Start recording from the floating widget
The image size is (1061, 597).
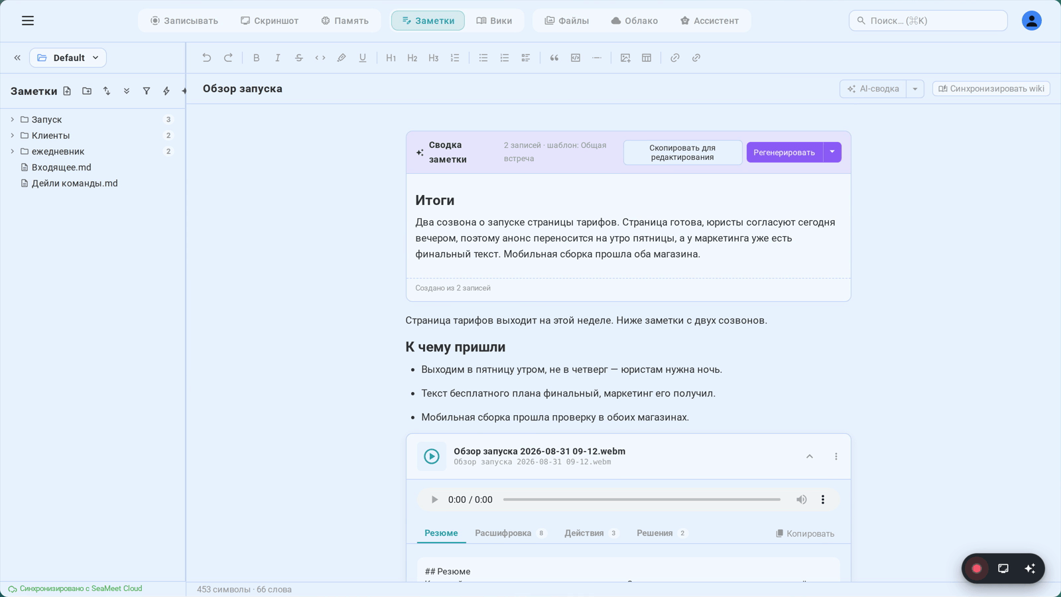977,568
